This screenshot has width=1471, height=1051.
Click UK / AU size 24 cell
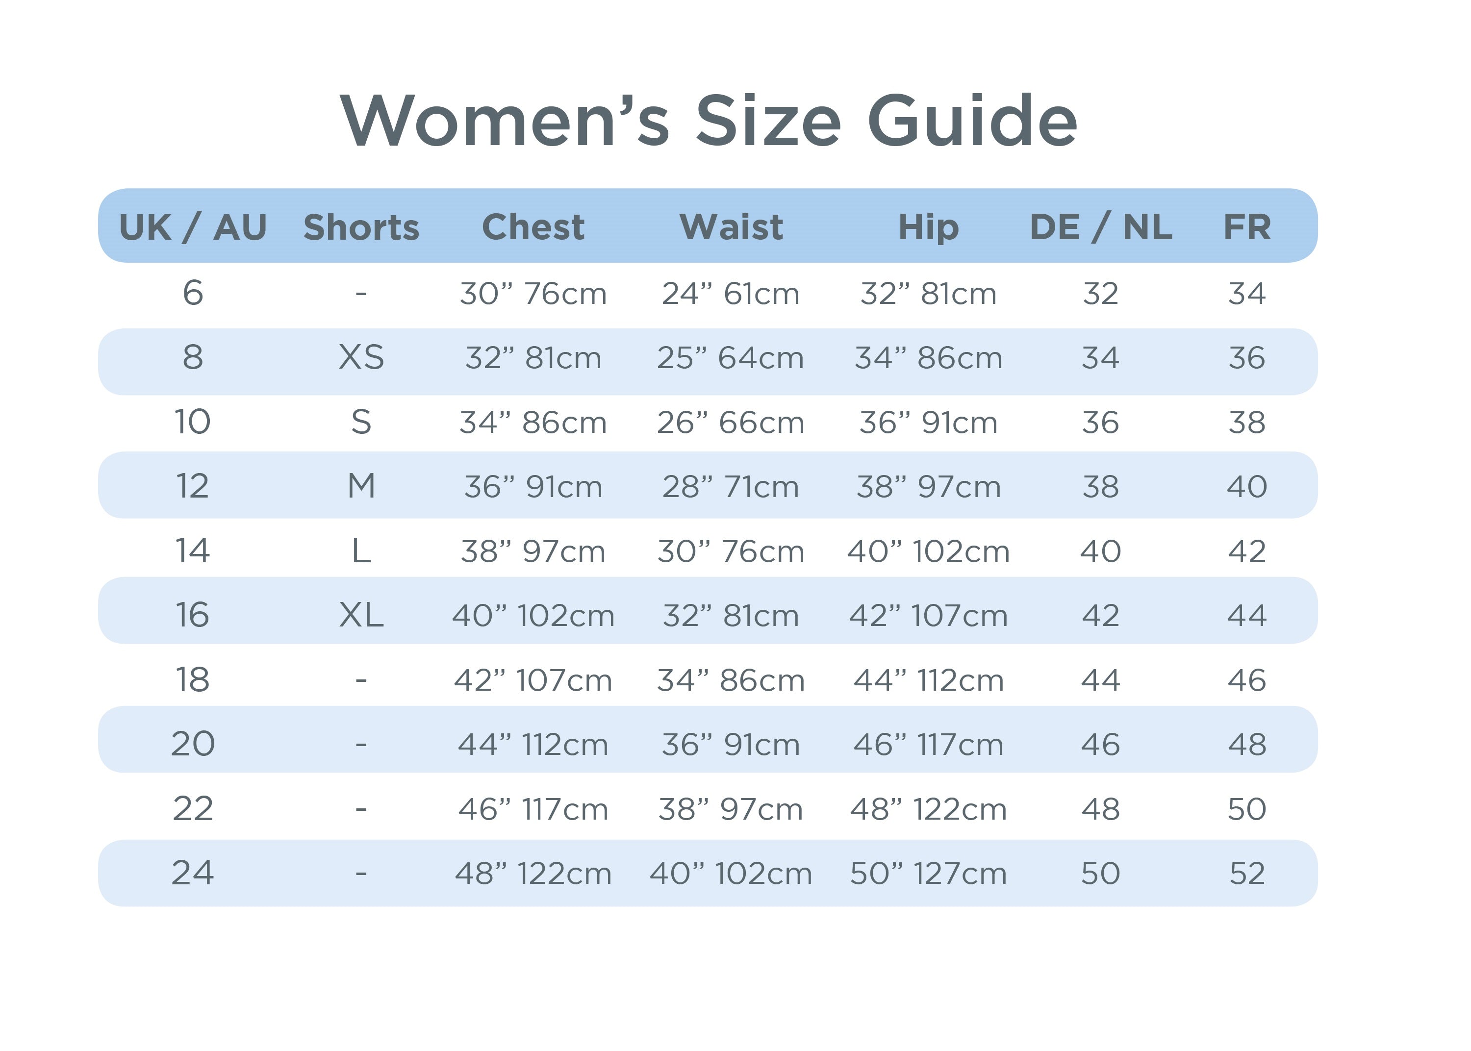[193, 873]
